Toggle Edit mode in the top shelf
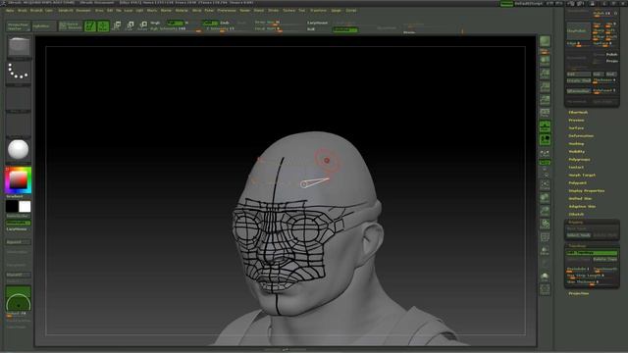628x353 pixels. (x=90, y=26)
